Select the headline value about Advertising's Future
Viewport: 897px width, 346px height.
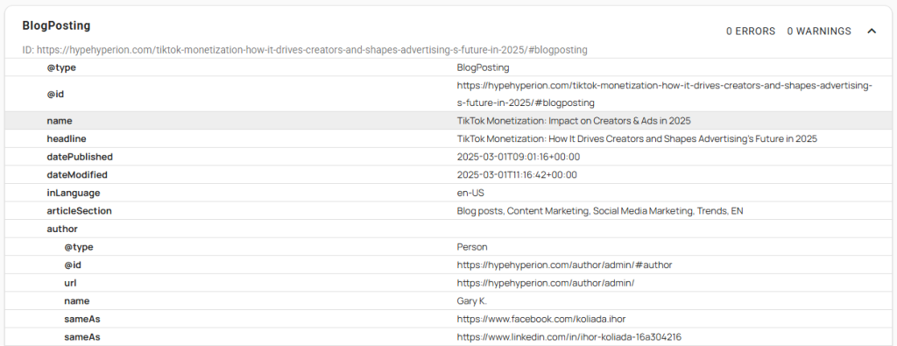click(x=637, y=138)
